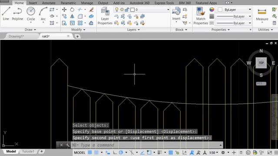Image resolution: width=278 pixels, height=156 pixels.
Task: Select the Fillet tool
Action: (x=80, y=16)
